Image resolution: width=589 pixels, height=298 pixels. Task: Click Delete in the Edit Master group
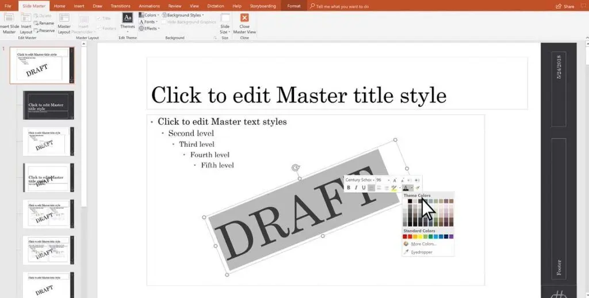pyautogui.click(x=43, y=16)
